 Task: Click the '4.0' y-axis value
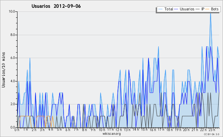point(13,81)
